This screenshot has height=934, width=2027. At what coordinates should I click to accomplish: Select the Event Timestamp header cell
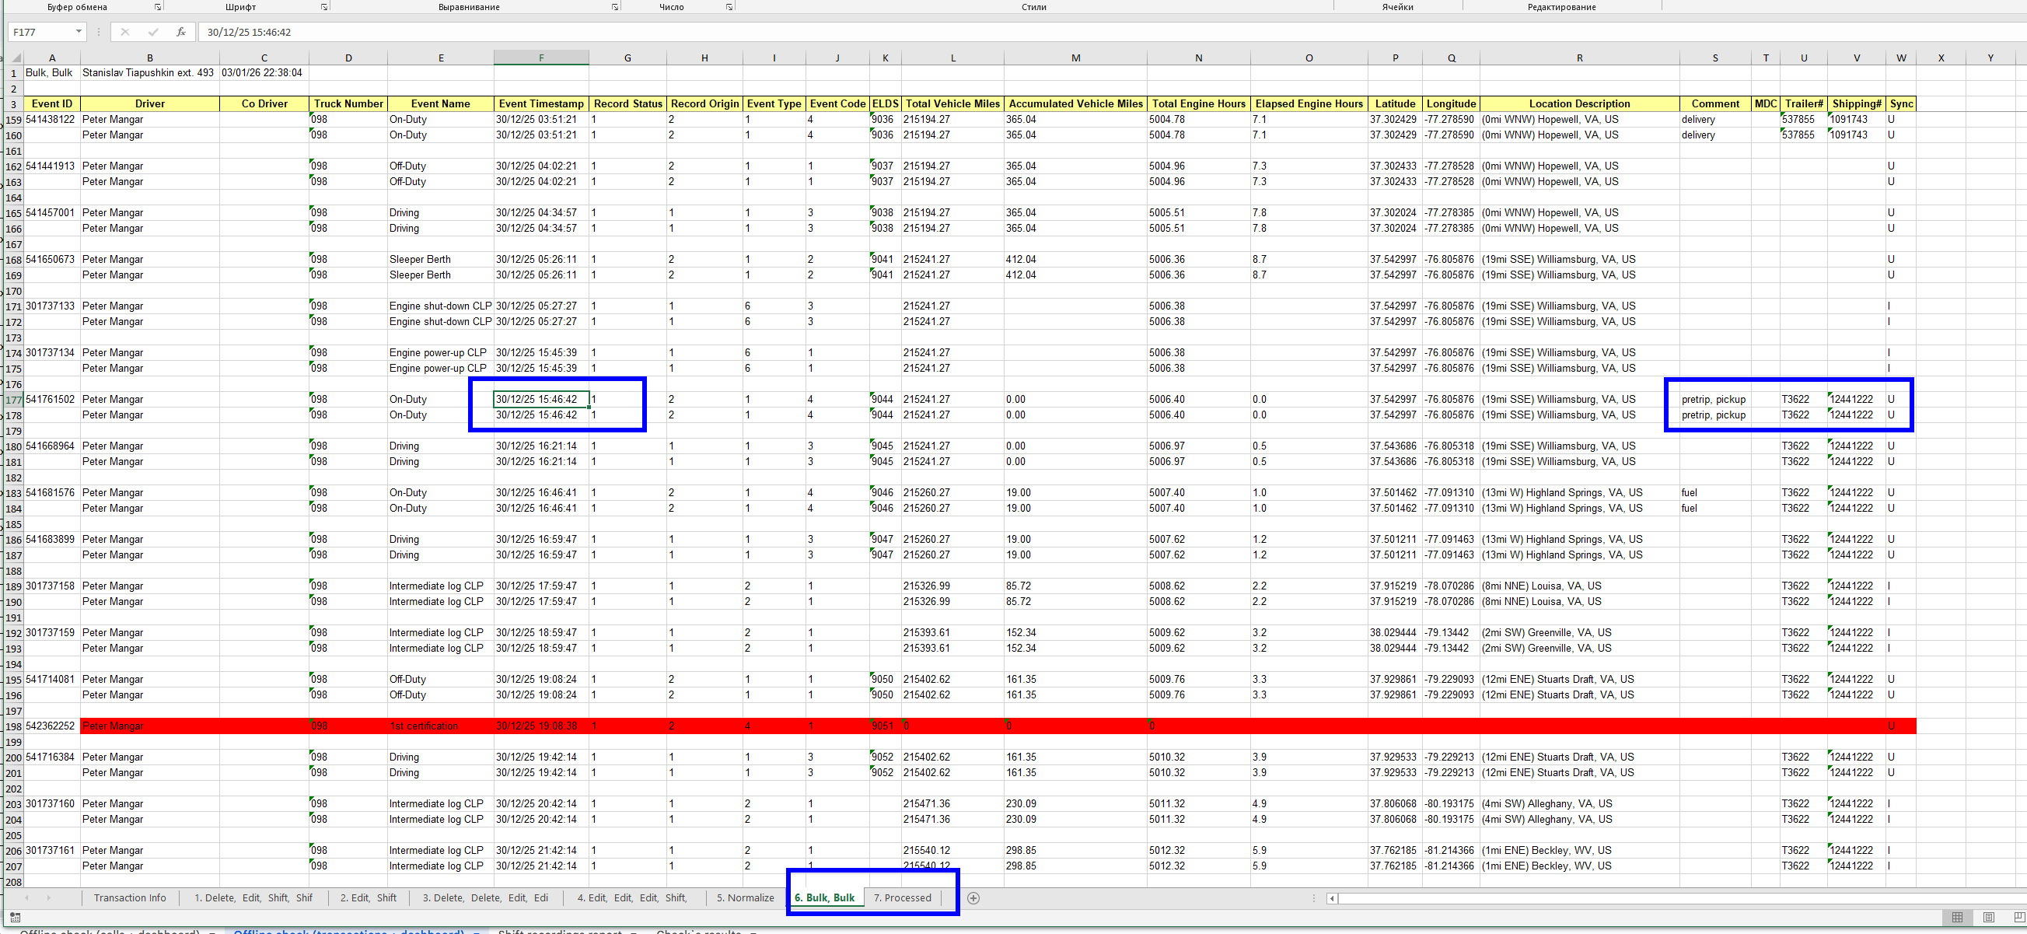click(540, 104)
